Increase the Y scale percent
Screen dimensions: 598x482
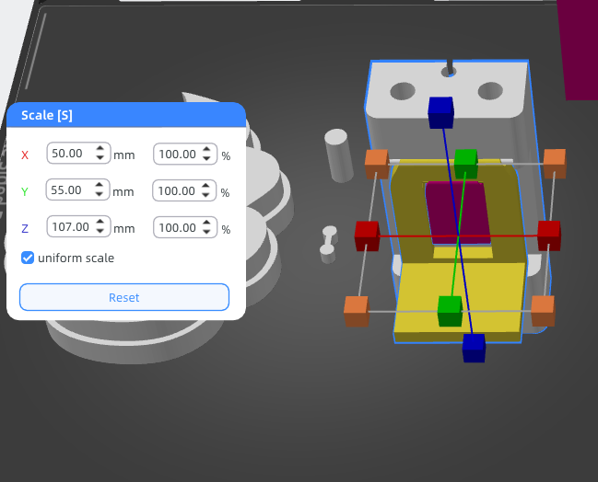click(x=205, y=186)
